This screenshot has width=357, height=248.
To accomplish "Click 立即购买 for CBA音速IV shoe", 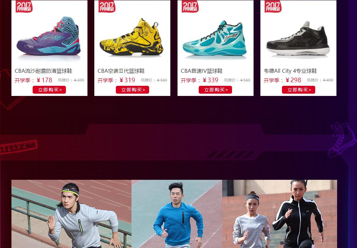I will tap(215, 90).
